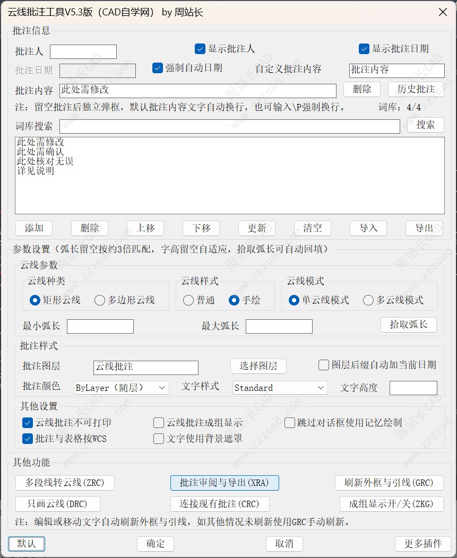Expand 文字样式 Standard dropdown
The height and width of the screenshot is (558, 457).
[280, 388]
